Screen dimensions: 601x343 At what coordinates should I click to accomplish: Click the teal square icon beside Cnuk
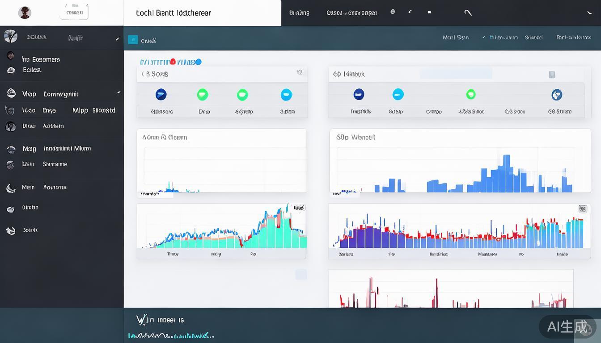click(133, 40)
